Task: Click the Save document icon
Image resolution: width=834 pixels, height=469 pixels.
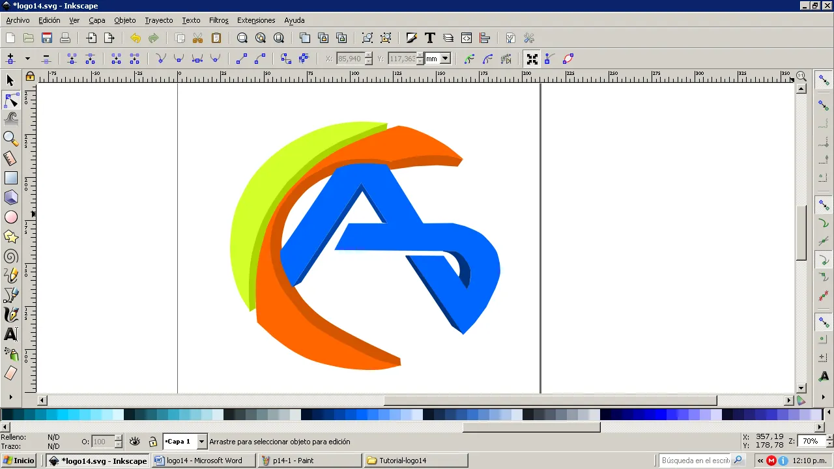Action: 47,38
